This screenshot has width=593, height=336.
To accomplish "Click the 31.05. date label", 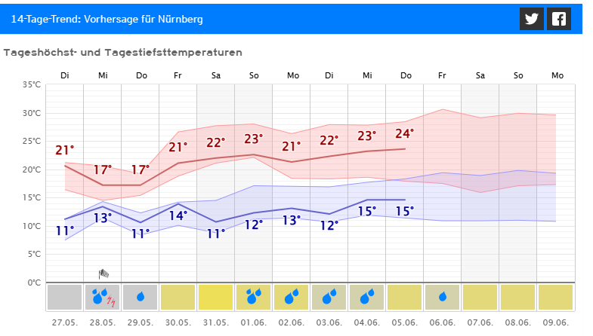I will (x=216, y=322).
